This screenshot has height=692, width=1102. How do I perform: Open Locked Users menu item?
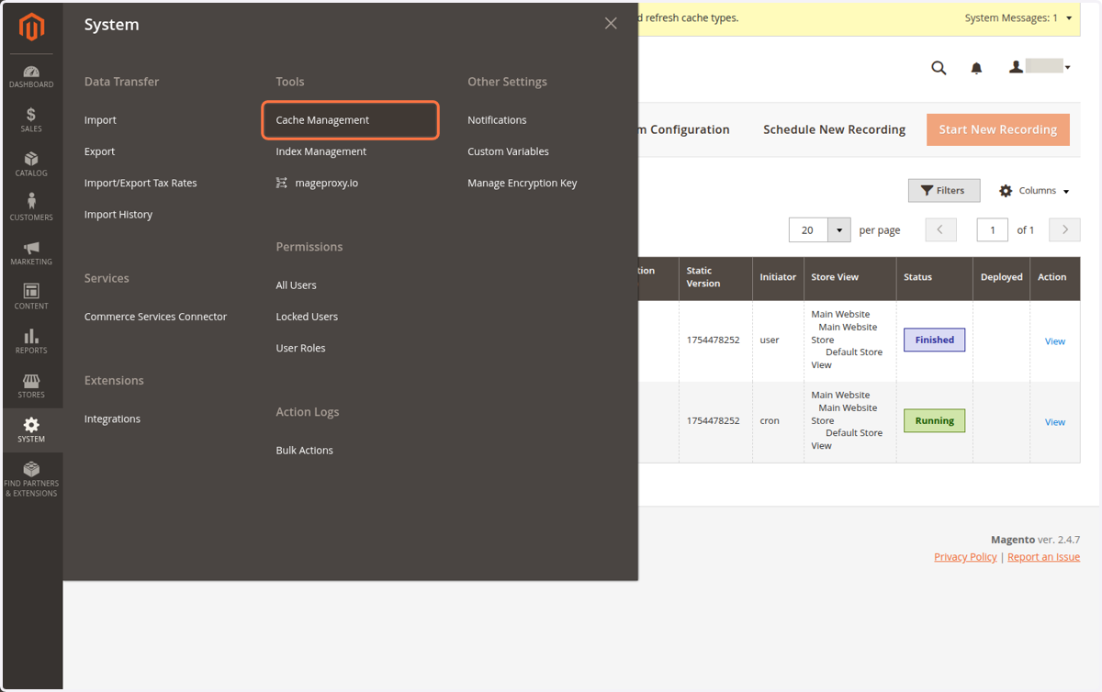[x=307, y=317]
